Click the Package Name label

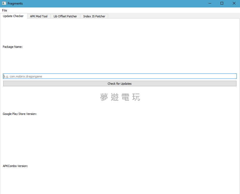(13, 47)
